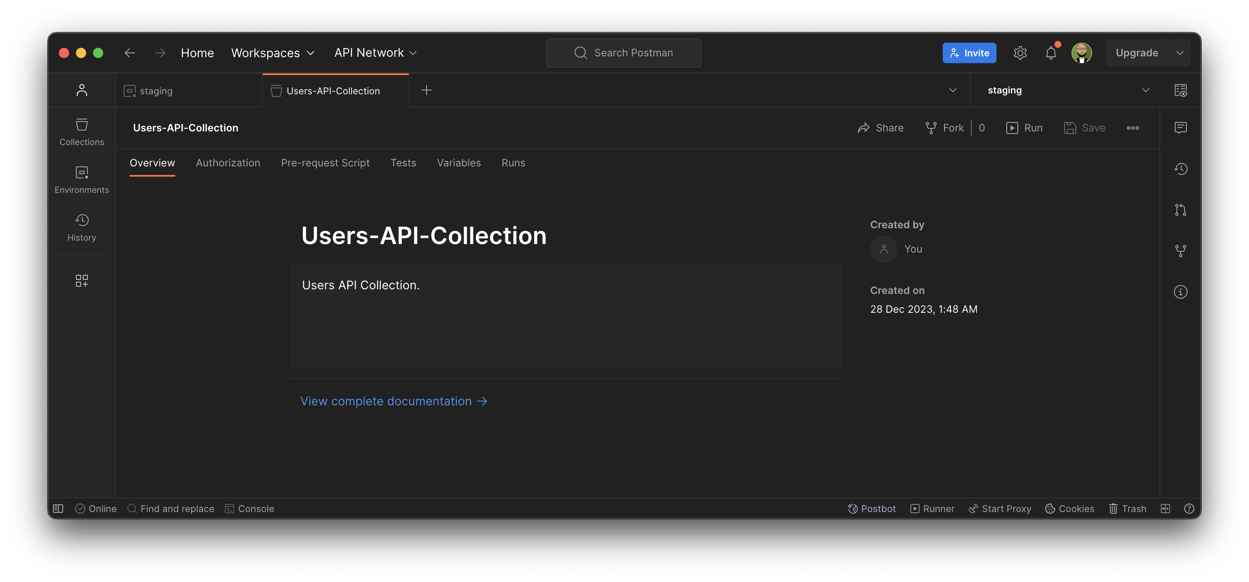Image resolution: width=1249 pixels, height=582 pixels.
Task: Switch to the staging tab
Action: tap(156, 90)
